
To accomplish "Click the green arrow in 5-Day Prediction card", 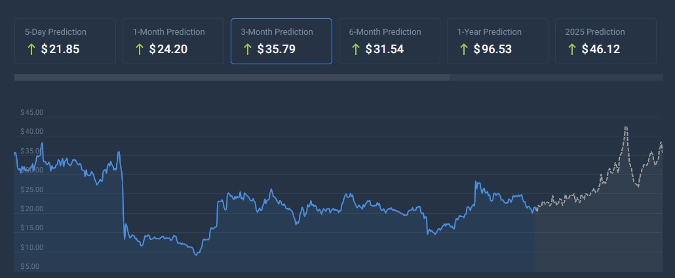I will tap(31, 49).
